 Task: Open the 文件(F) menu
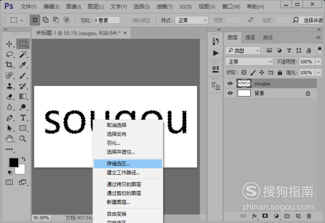pyautogui.click(x=29, y=7)
